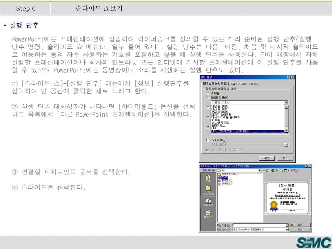The height and width of the screenshot is (249, 332).
Task: Toggle the 마우스로 누를 때 재생 checkbox
Action: (208, 150)
